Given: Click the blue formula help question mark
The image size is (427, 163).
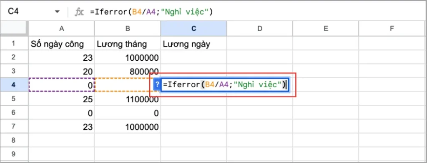Looking at the screenshot, I should (x=157, y=85).
